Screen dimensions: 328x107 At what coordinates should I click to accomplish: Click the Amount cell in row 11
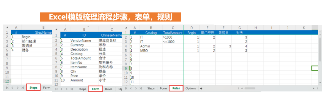[84, 80]
